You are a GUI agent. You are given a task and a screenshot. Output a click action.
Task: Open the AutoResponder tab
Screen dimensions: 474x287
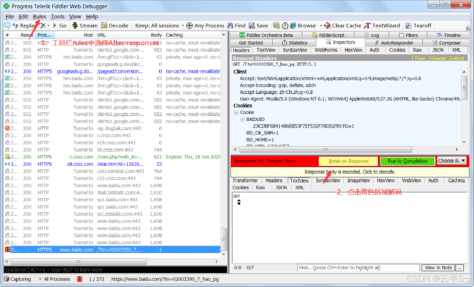394,43
